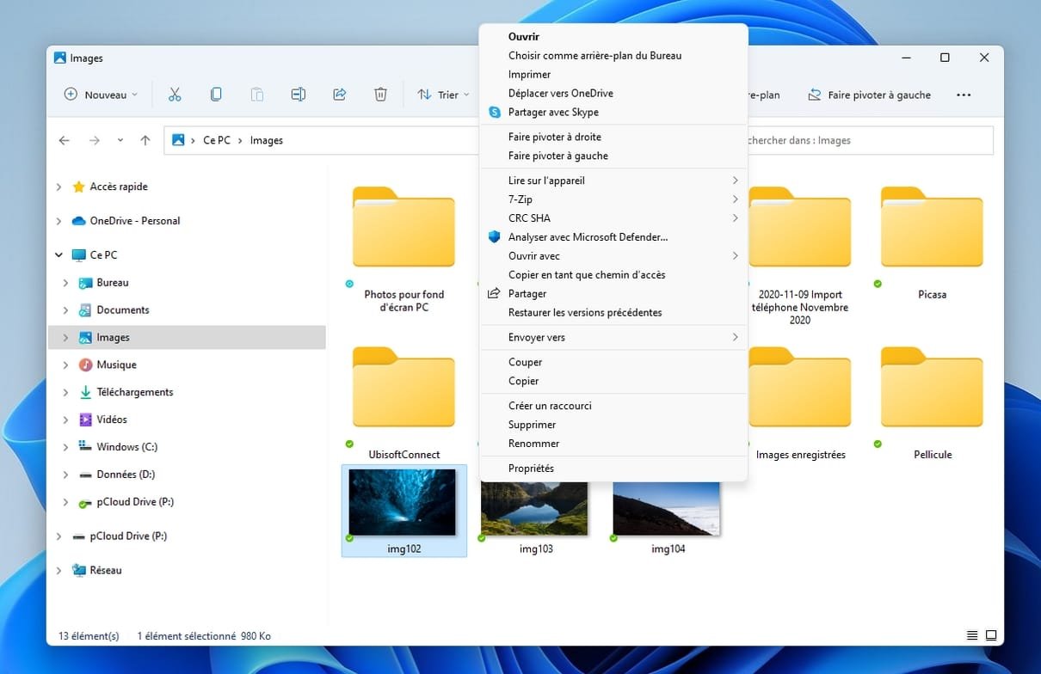Open Propriétés from the context menu
The height and width of the screenshot is (674, 1041).
[x=613, y=469]
